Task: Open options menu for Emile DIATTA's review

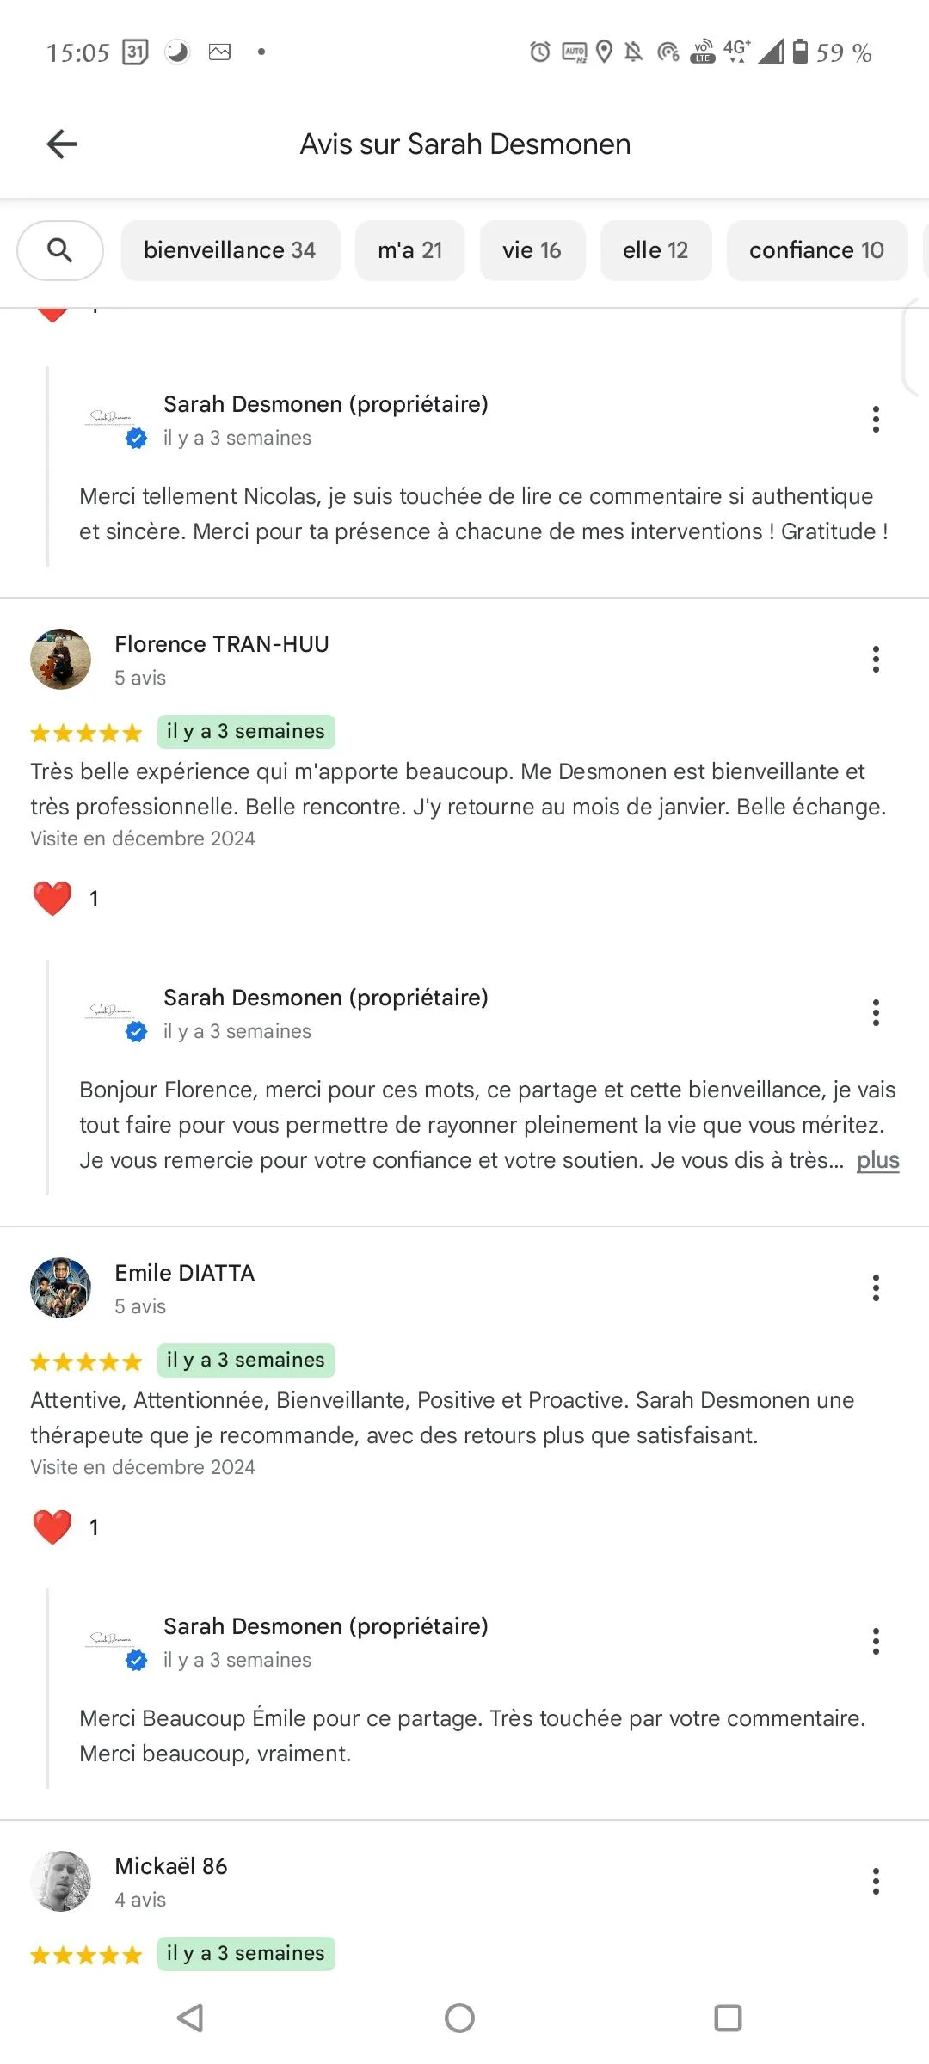Action: pyautogui.click(x=876, y=1288)
